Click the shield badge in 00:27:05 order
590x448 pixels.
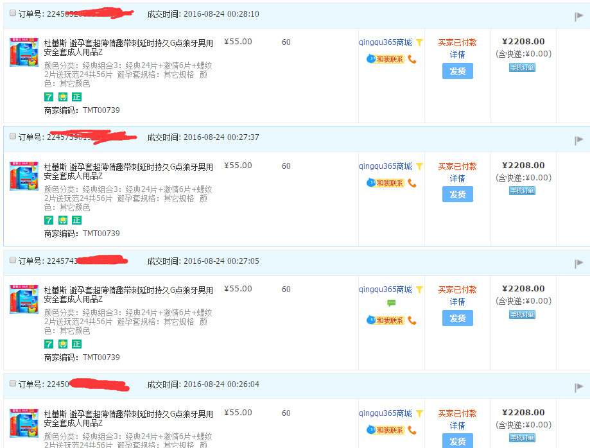coord(63,344)
